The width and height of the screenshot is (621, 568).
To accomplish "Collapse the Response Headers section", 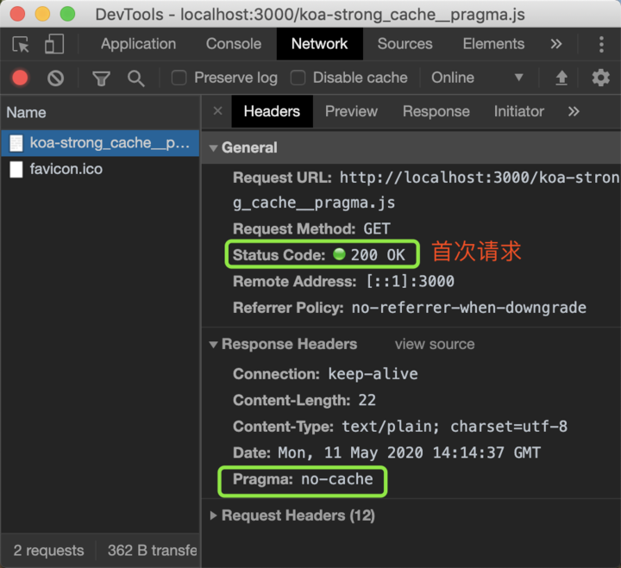I will point(213,345).
